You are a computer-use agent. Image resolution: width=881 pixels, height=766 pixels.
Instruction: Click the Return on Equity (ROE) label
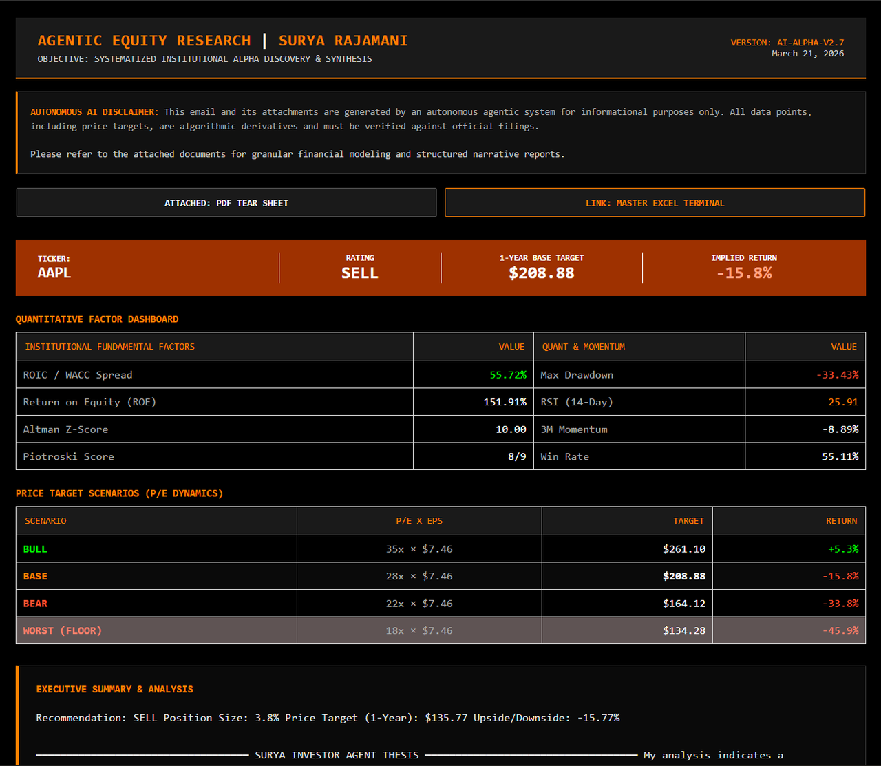pyautogui.click(x=89, y=402)
